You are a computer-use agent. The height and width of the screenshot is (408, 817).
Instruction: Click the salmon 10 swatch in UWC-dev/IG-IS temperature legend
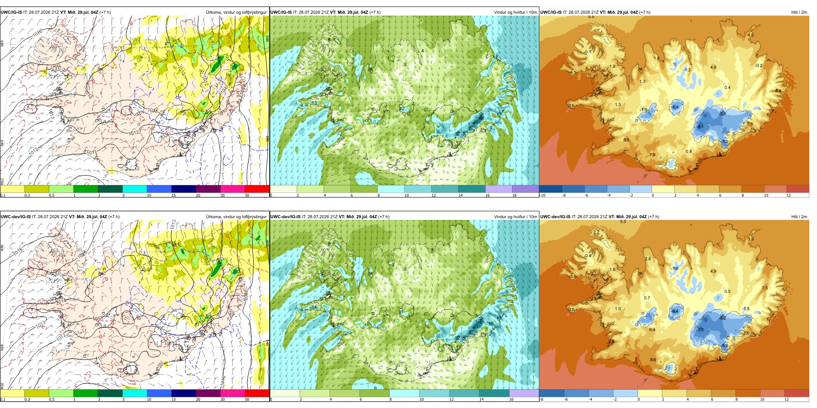(x=772, y=393)
